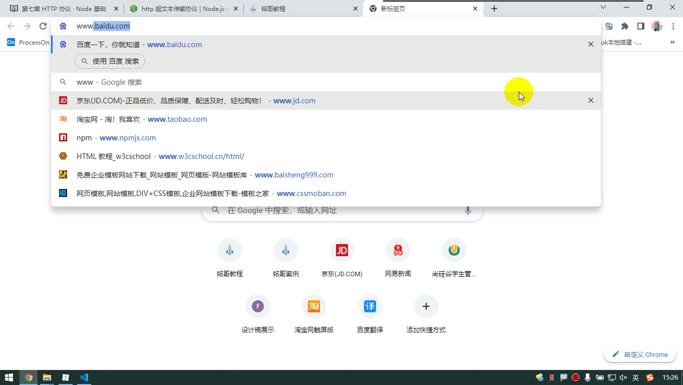Click the muted volume tray icon
This screenshot has width=683, height=385.
623,377
